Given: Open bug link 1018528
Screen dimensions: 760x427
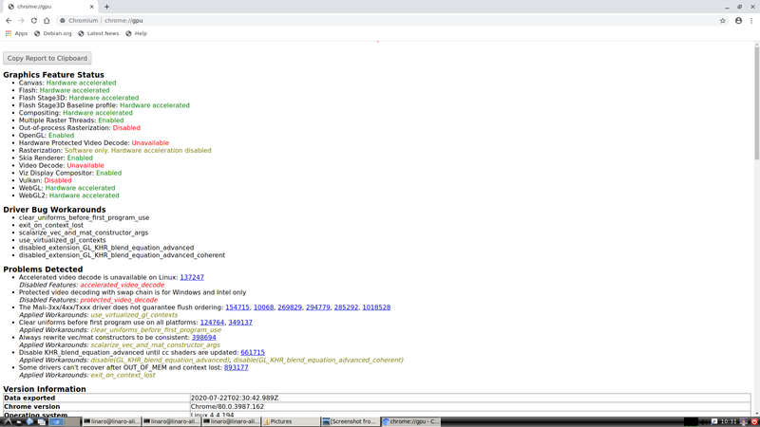Looking at the screenshot, I should (x=376, y=307).
